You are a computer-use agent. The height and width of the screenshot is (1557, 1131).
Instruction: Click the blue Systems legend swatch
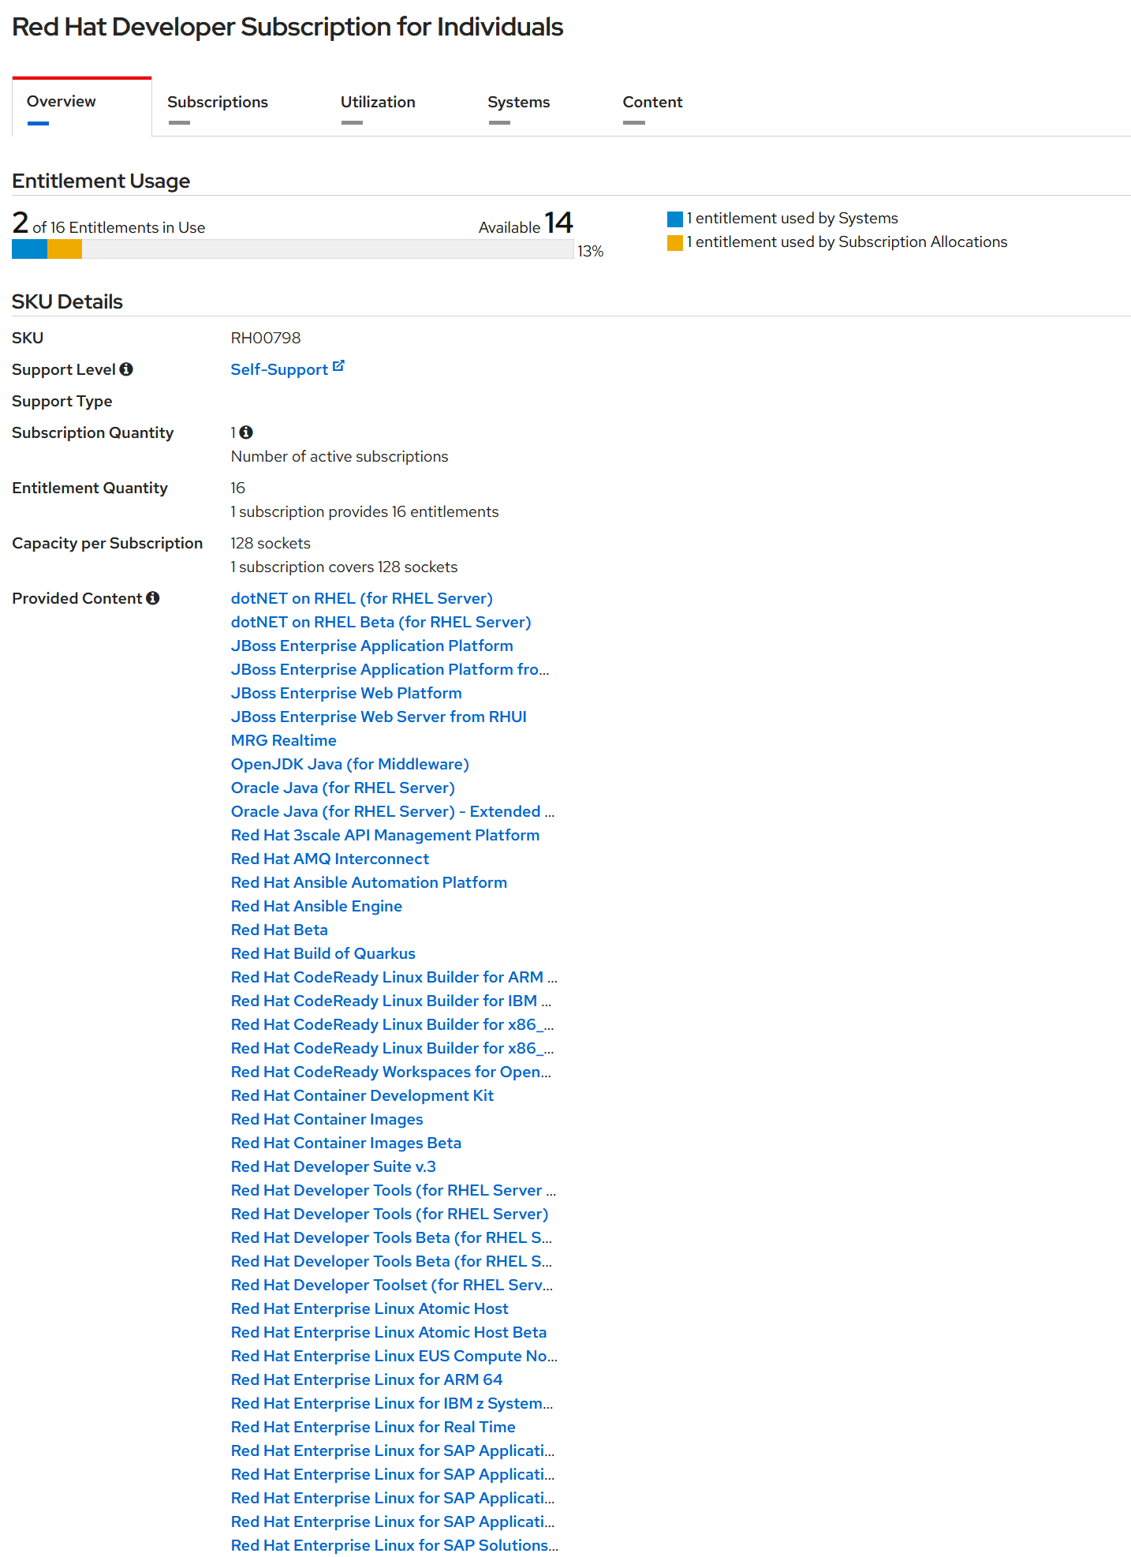[675, 219]
